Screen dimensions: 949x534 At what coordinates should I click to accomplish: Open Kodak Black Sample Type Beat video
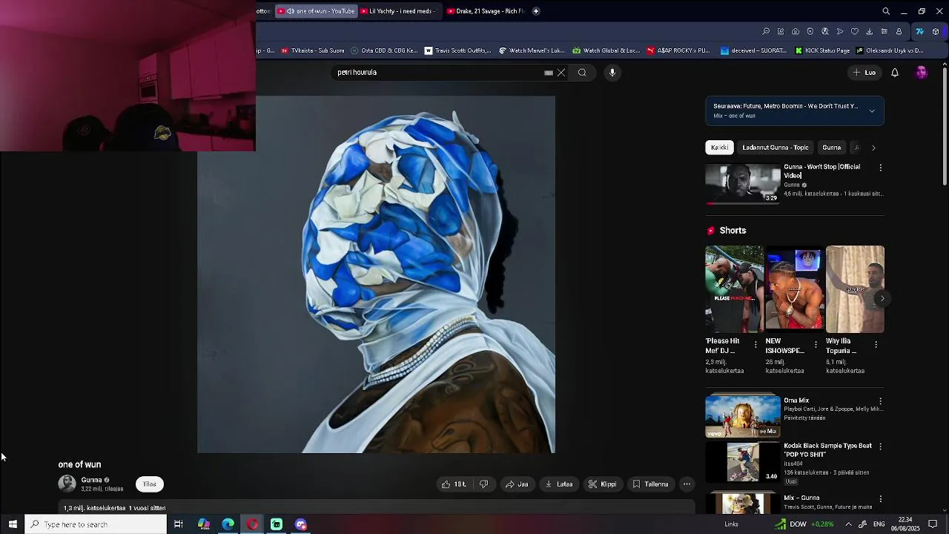click(x=743, y=461)
